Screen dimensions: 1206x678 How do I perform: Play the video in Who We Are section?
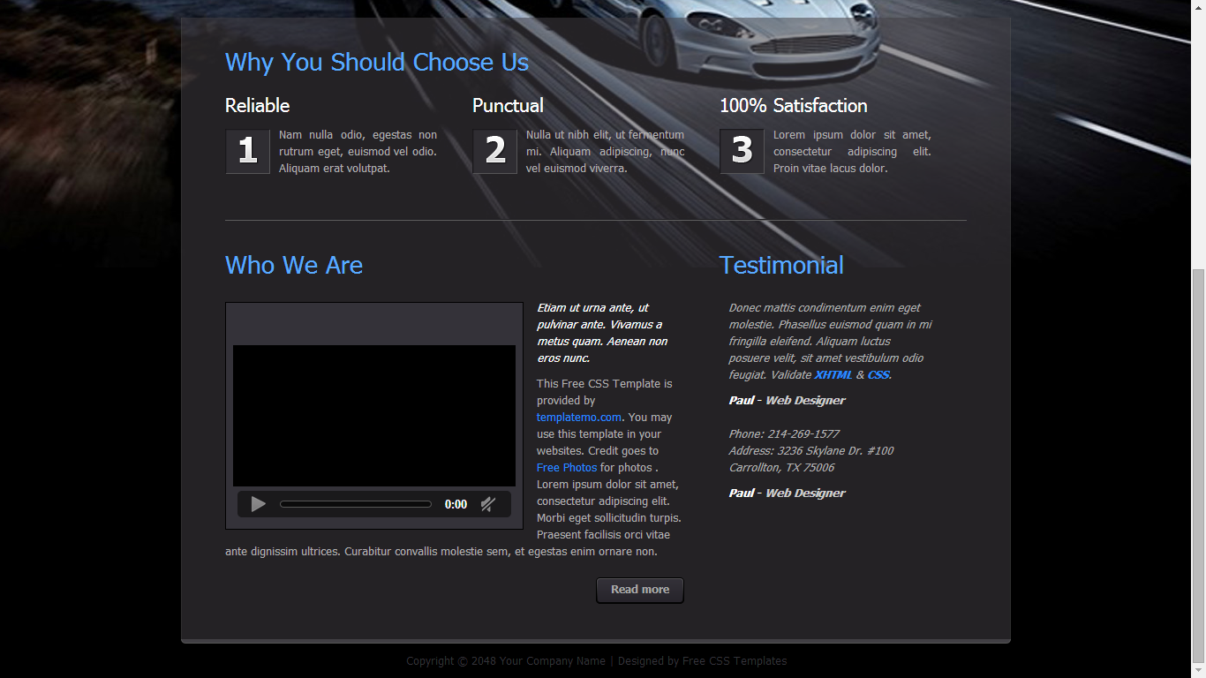coord(257,504)
